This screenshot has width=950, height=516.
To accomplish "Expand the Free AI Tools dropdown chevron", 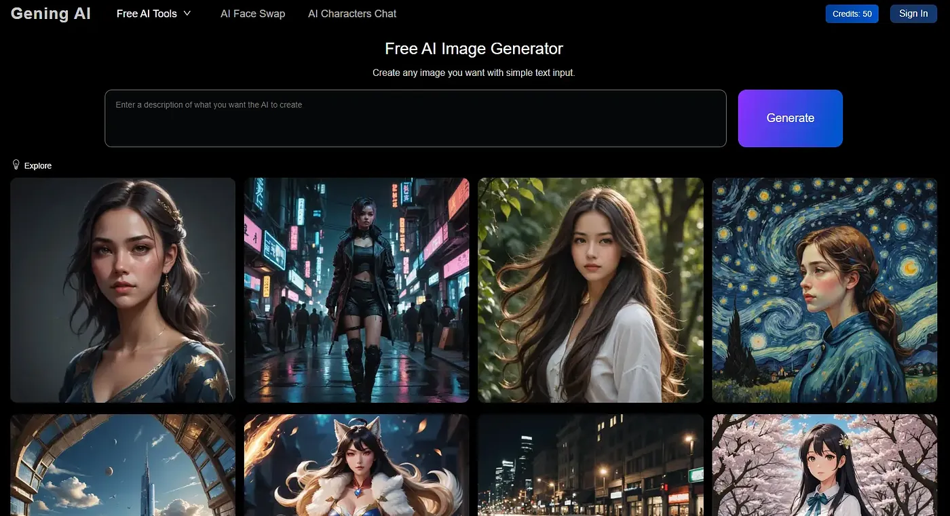I will [187, 14].
